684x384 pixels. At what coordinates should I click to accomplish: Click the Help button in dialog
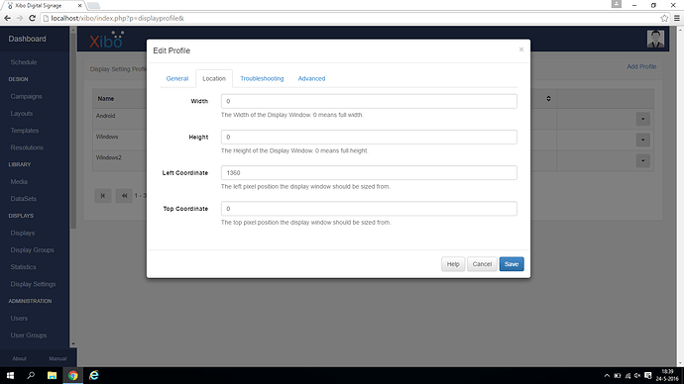point(453,264)
